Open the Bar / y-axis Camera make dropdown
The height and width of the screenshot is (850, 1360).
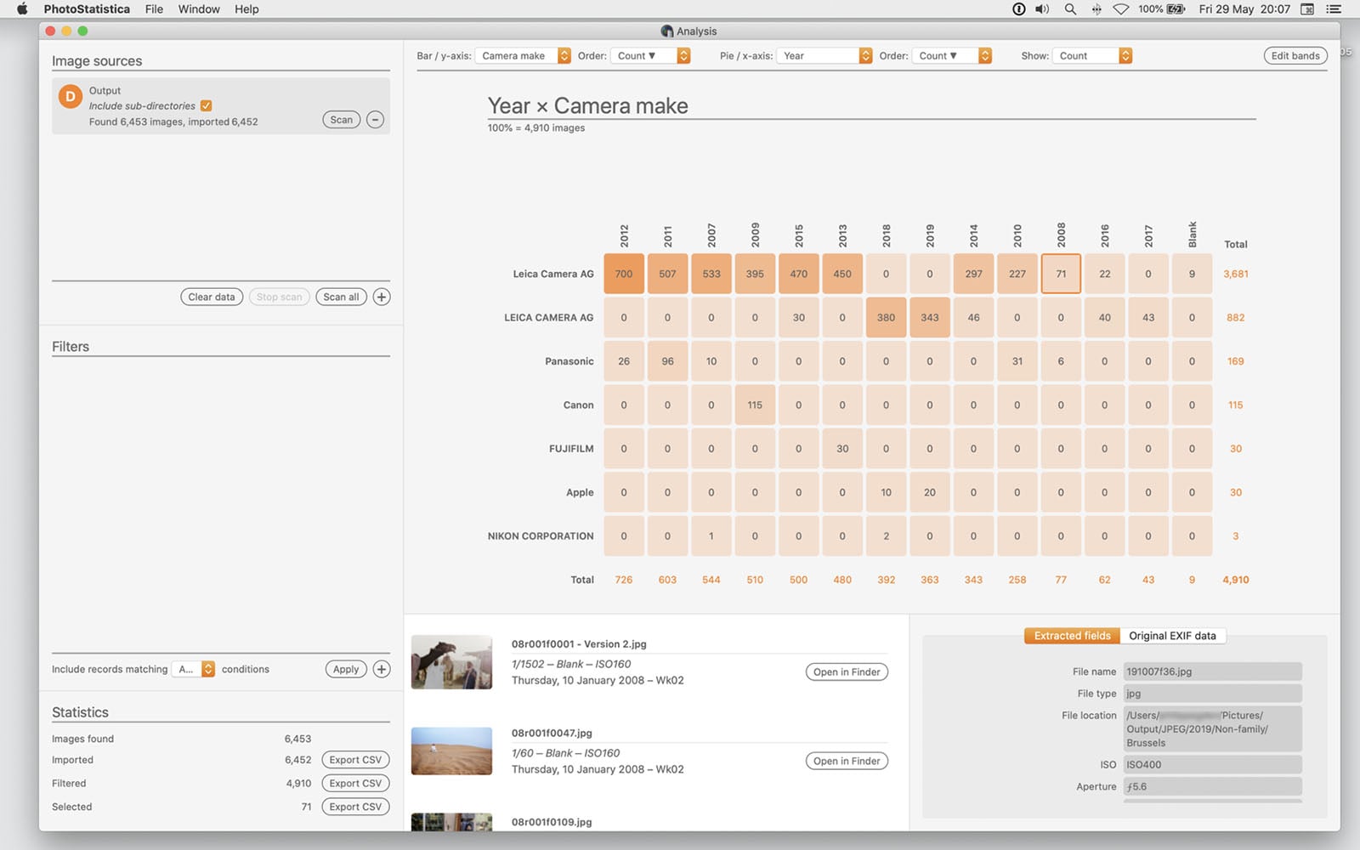click(523, 56)
